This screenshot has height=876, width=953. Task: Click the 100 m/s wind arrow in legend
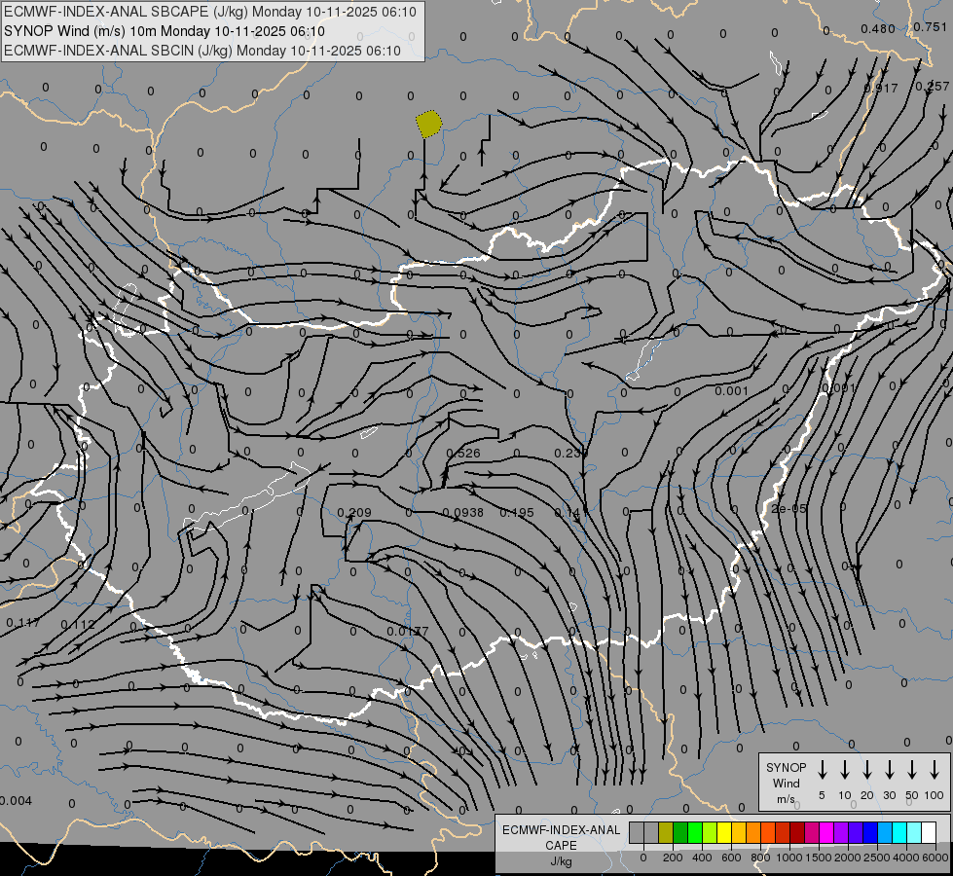(935, 770)
